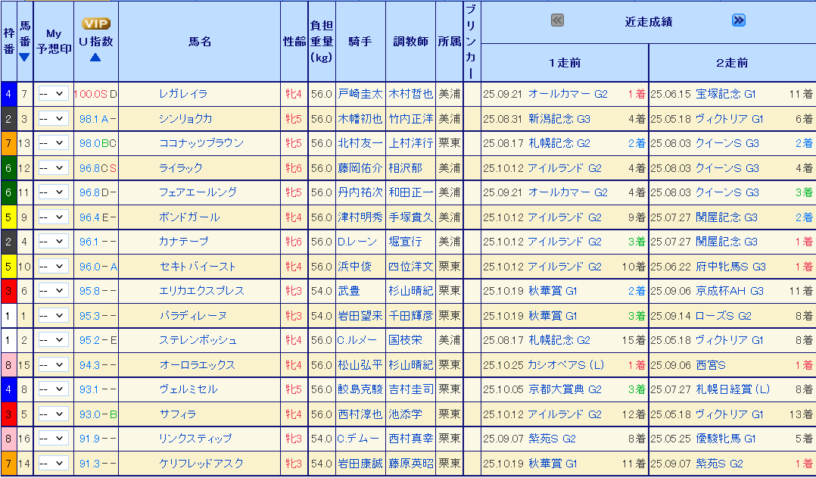This screenshot has height=478, width=816.
Task: Sort by U指数 ascending arrow
Action: [x=95, y=58]
